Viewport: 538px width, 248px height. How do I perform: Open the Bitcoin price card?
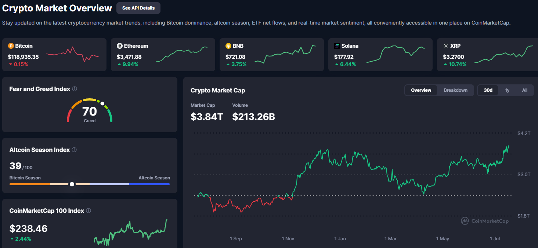(54, 55)
